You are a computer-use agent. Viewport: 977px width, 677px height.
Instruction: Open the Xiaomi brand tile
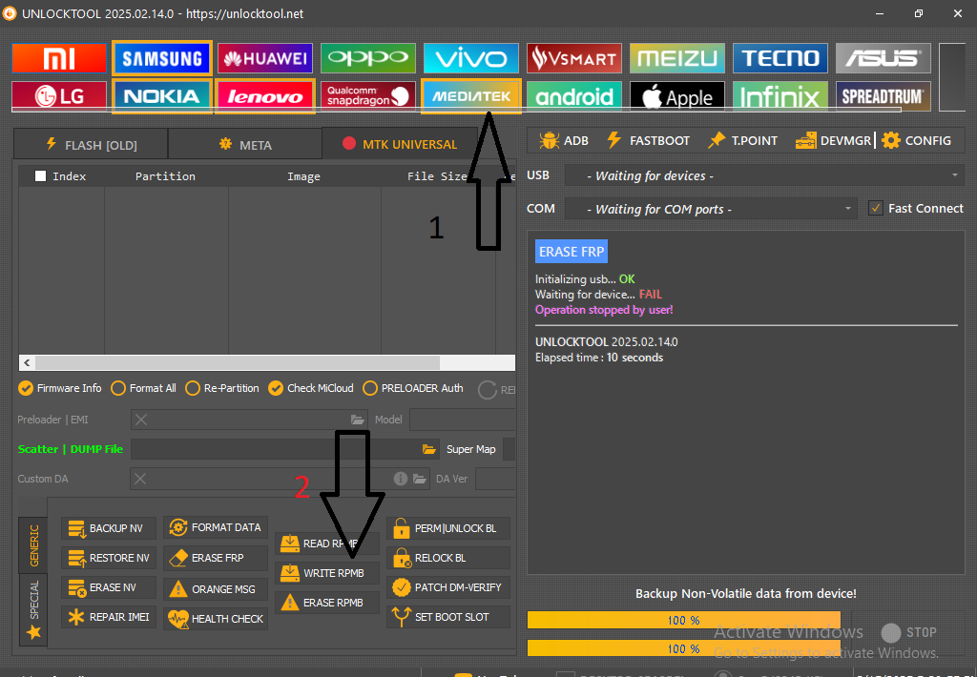[x=59, y=58]
